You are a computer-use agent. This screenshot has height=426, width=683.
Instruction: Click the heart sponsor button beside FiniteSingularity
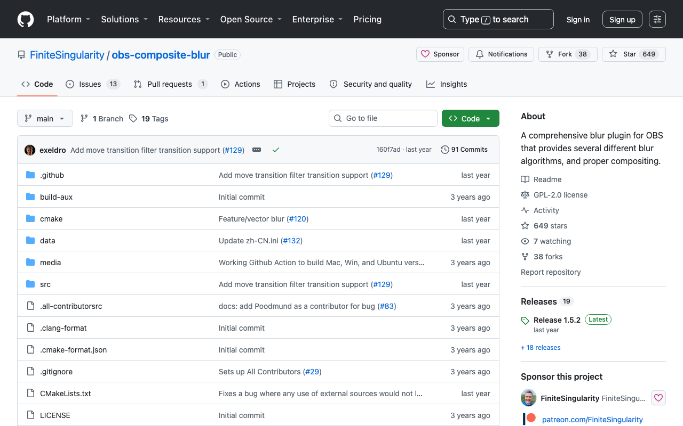click(x=658, y=398)
